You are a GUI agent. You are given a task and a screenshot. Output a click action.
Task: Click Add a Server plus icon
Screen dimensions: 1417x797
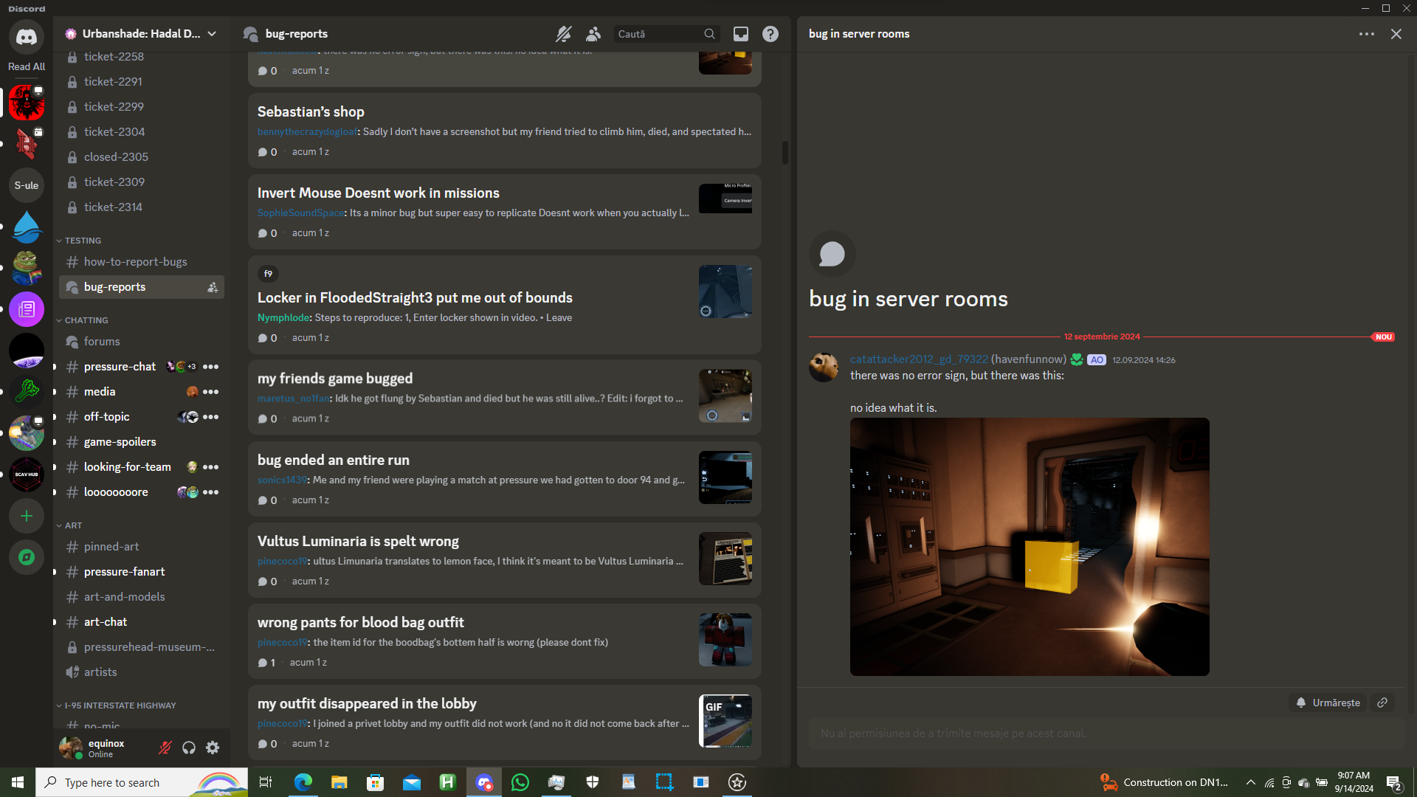tap(27, 516)
